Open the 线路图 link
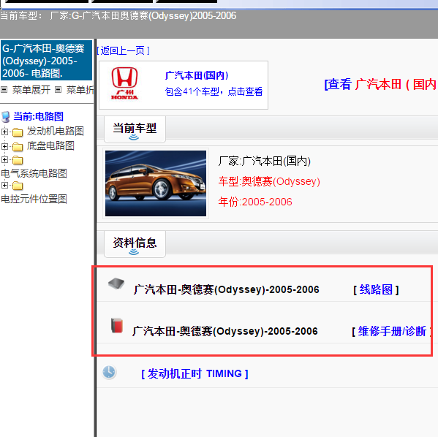Image resolution: width=438 pixels, height=437 pixels. 376,289
